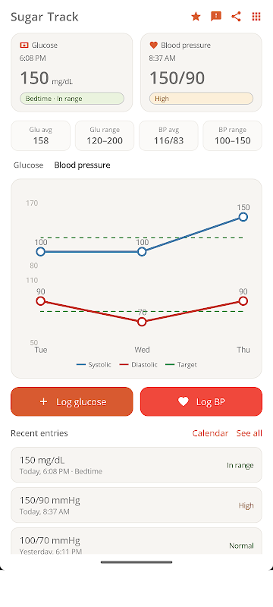
Task: Tap the BP range 100–150 tile
Action: point(232,136)
